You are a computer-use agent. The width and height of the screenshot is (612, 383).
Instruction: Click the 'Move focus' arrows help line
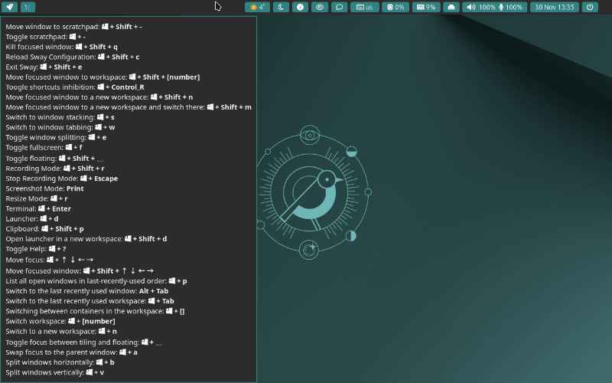point(50,260)
